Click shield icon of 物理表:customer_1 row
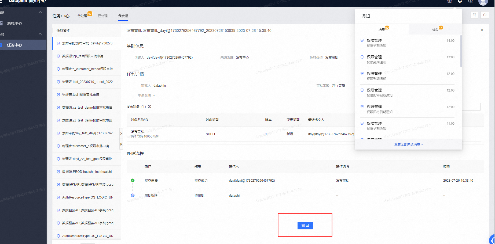Viewport: 495px width, 244px height. [x=58, y=146]
